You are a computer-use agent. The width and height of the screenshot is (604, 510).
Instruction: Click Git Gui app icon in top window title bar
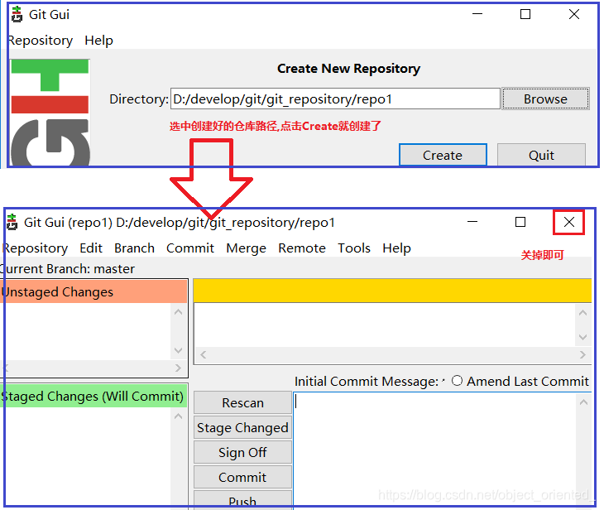click(17, 14)
